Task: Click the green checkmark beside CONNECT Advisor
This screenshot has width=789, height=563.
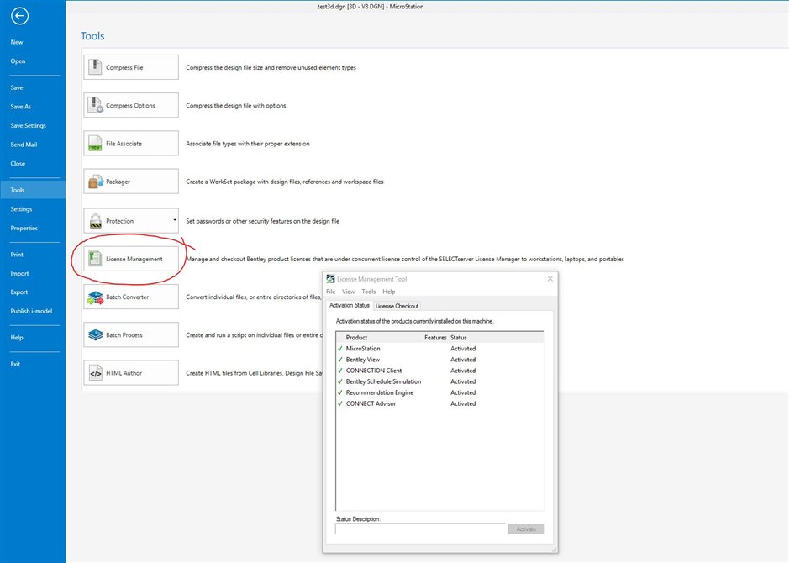Action: click(x=340, y=403)
